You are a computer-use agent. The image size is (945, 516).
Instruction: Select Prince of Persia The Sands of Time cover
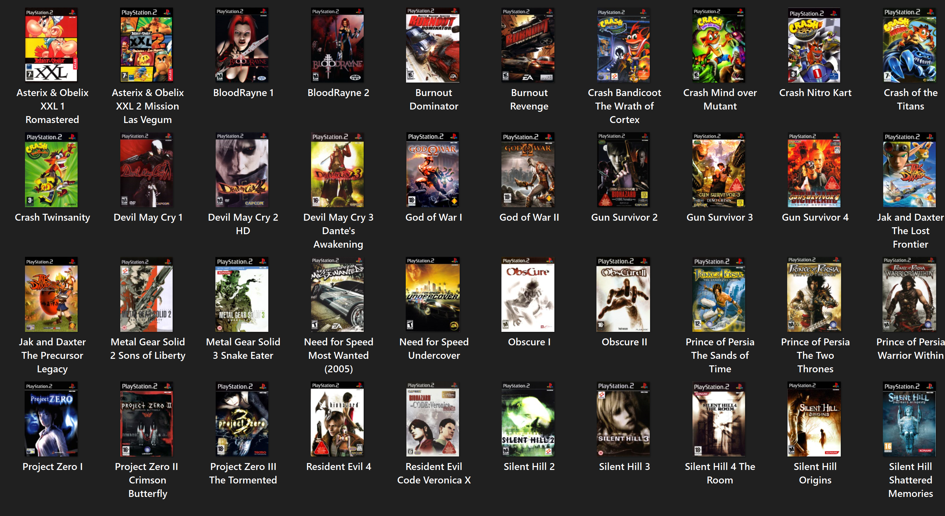[x=719, y=294]
